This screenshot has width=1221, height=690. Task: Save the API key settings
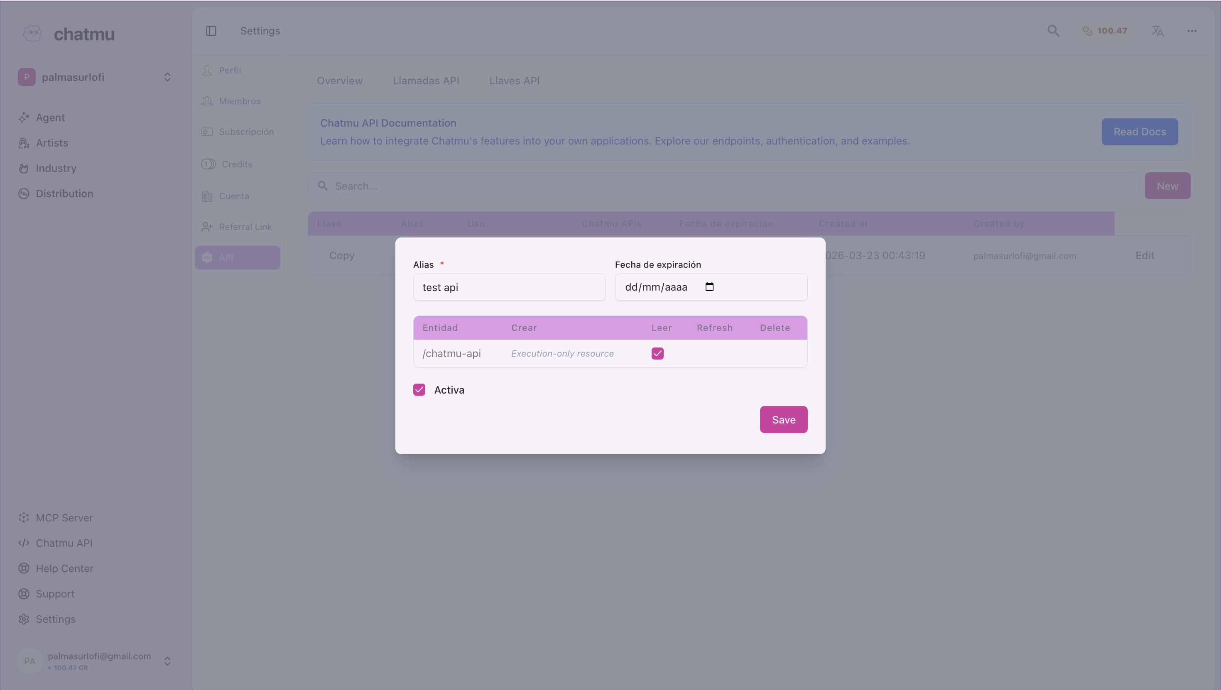click(783, 419)
